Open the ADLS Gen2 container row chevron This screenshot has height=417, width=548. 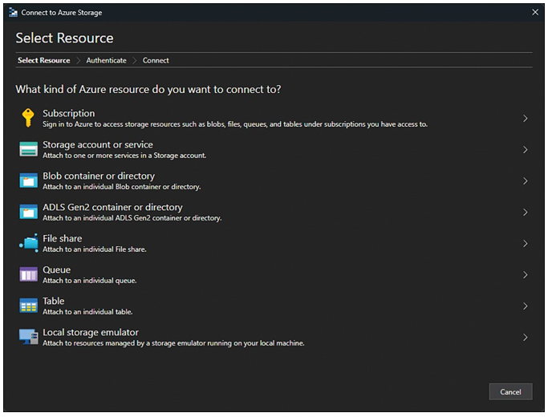coord(525,213)
